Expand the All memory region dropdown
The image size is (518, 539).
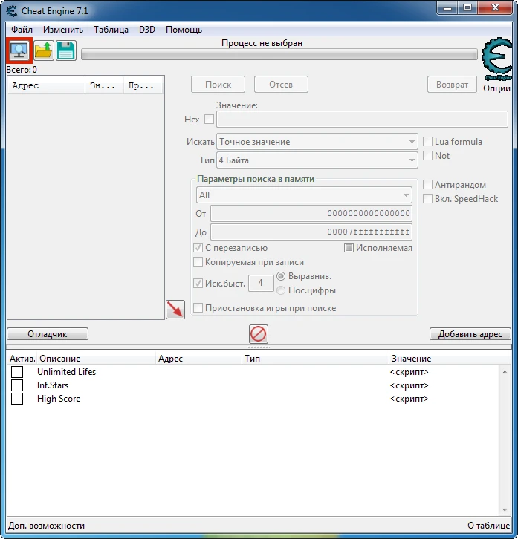point(304,195)
